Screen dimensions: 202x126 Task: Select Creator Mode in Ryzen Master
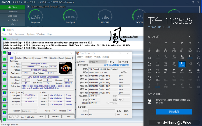coord(13,11)
